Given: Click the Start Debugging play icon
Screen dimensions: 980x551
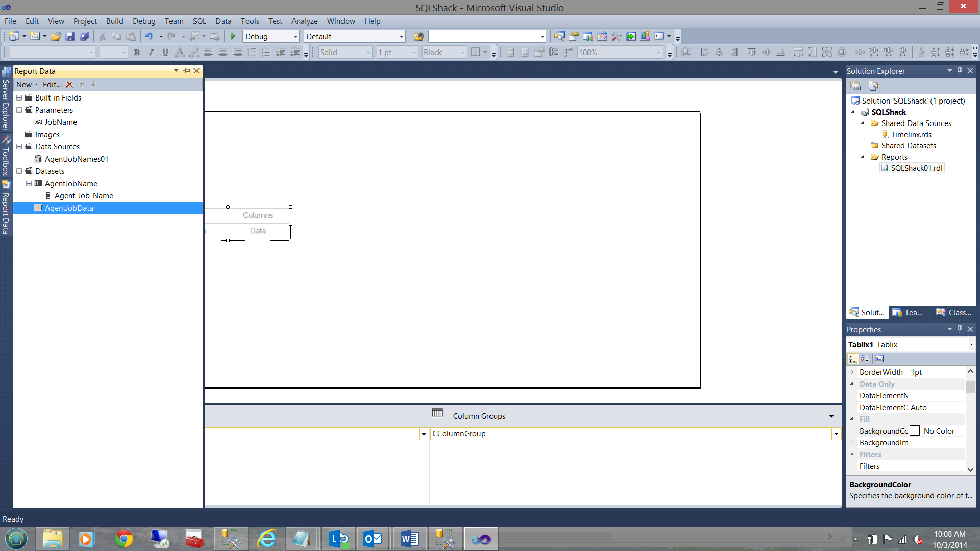Looking at the screenshot, I should [x=233, y=36].
